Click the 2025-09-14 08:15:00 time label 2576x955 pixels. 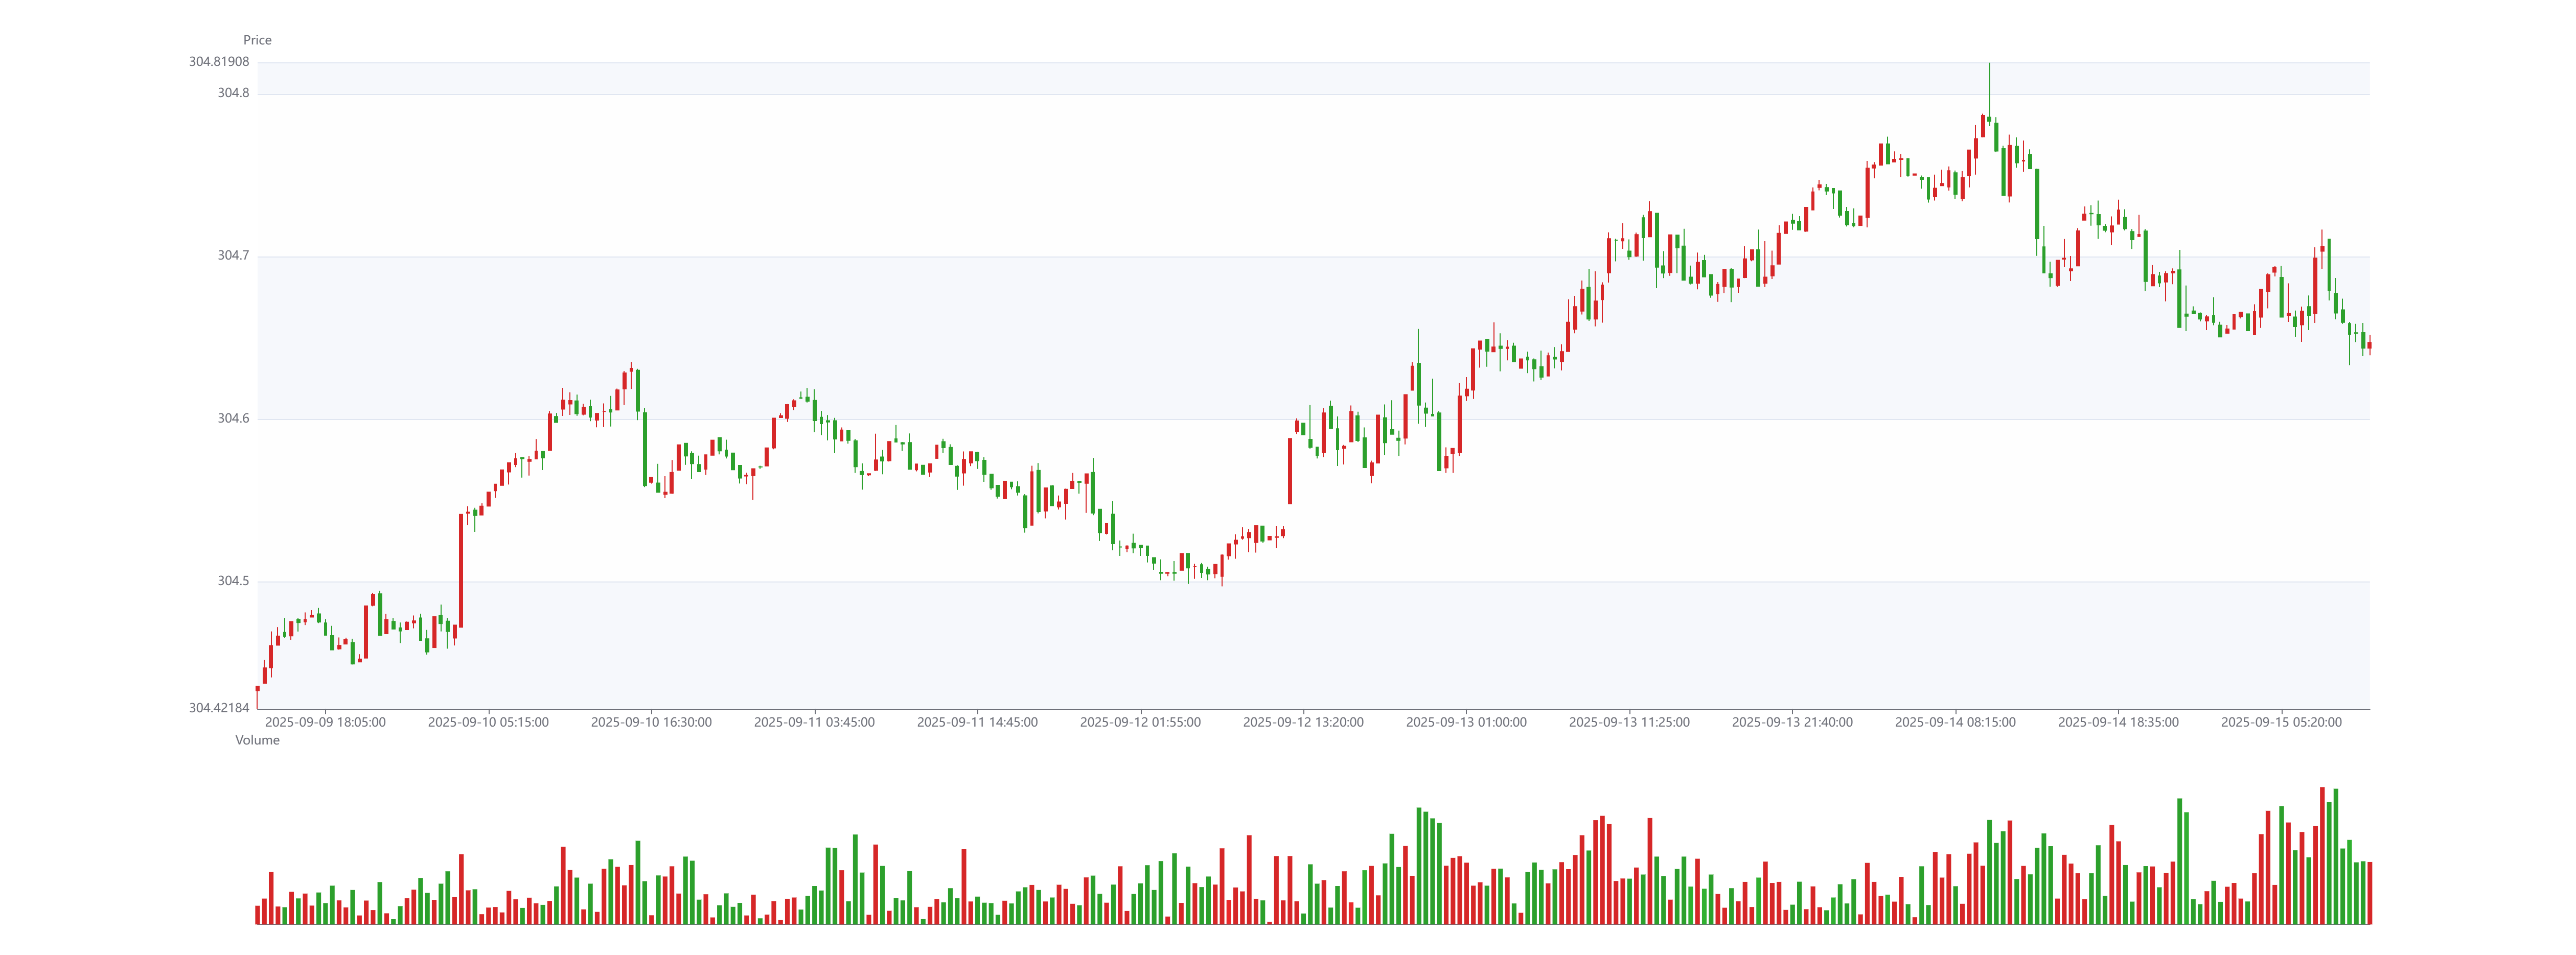[1955, 722]
